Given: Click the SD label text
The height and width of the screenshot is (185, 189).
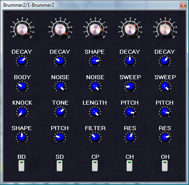Looking at the screenshot, I should coord(60,157).
